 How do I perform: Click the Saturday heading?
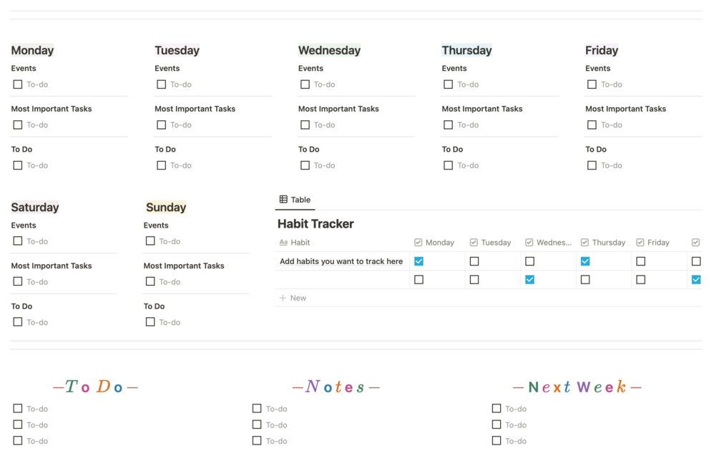(35, 208)
